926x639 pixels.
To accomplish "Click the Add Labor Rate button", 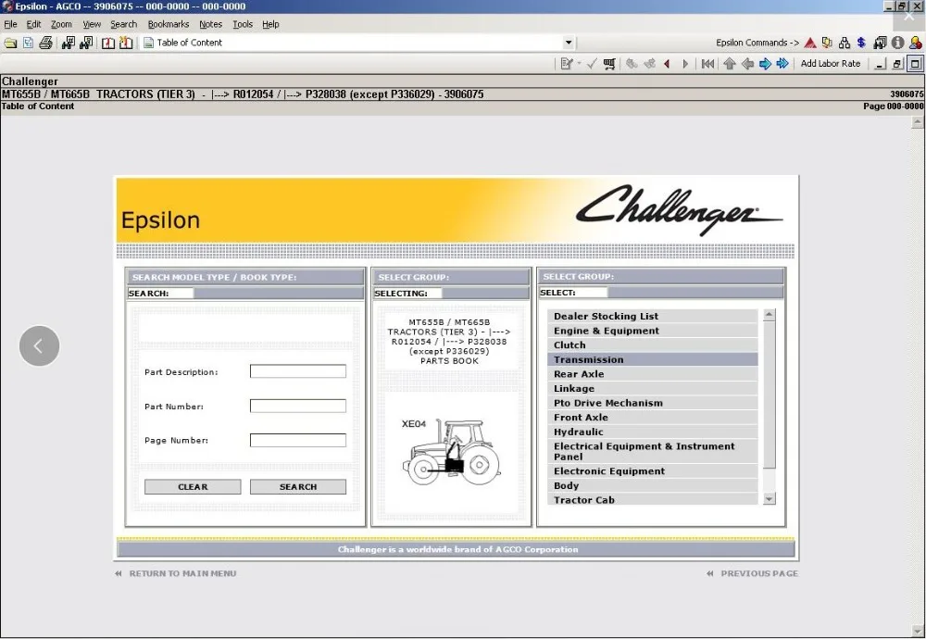I will click(831, 63).
